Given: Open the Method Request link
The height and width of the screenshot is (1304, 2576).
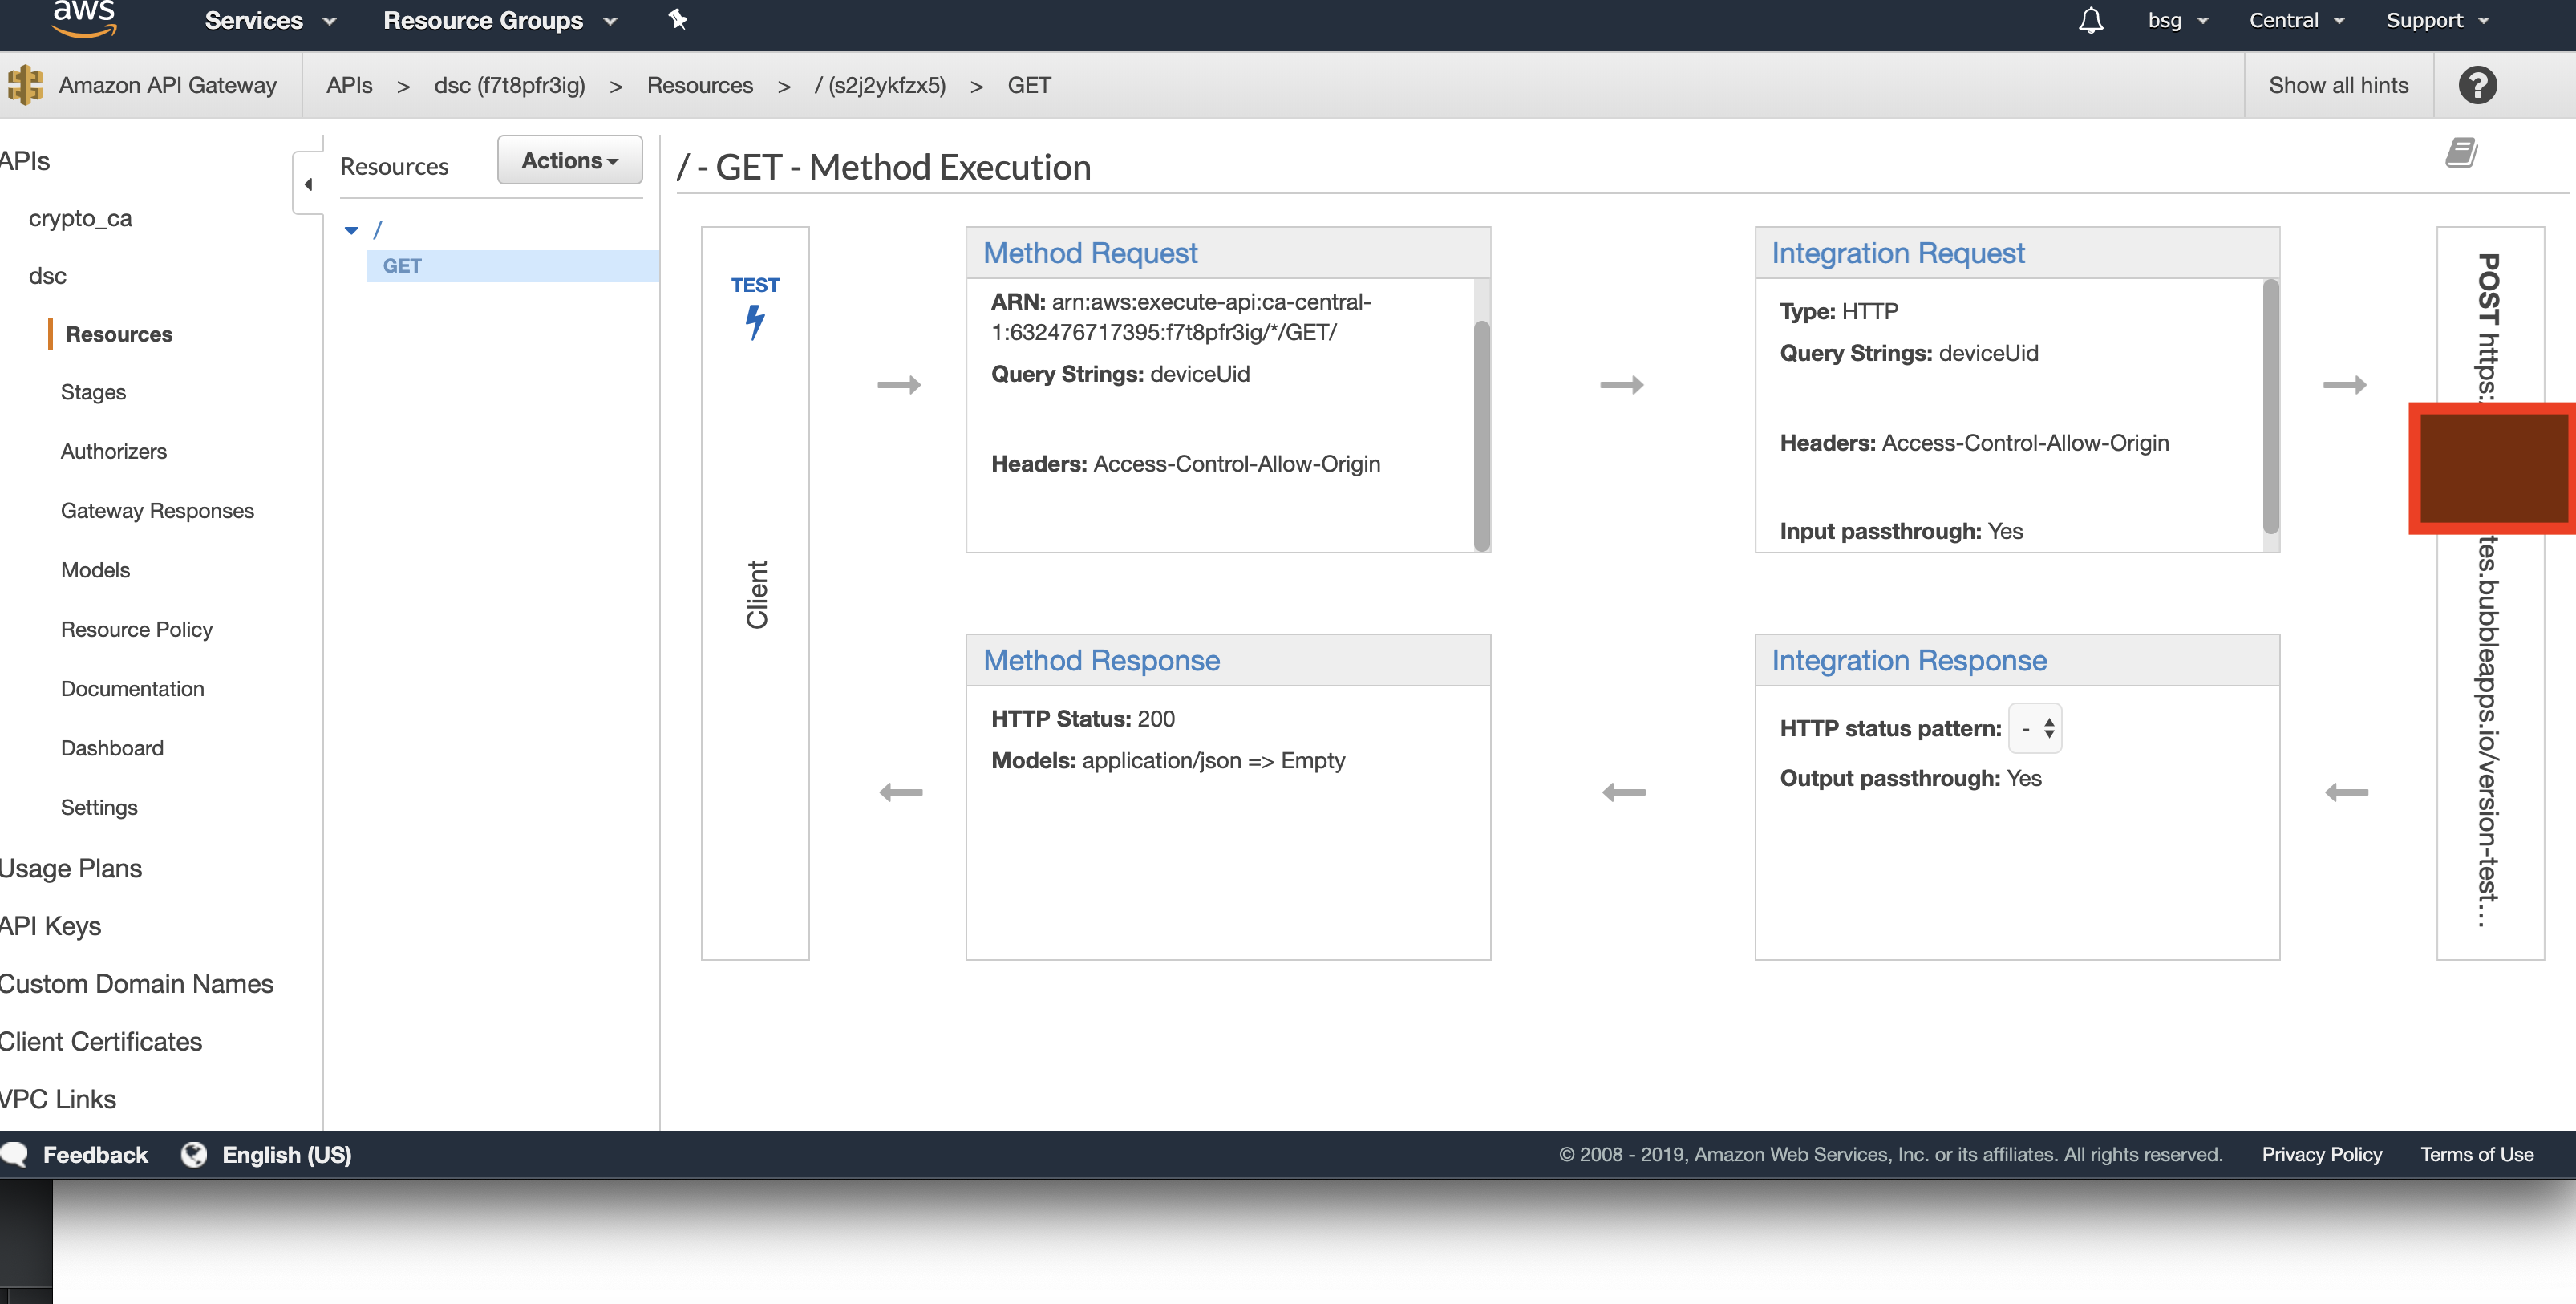Looking at the screenshot, I should (1089, 254).
